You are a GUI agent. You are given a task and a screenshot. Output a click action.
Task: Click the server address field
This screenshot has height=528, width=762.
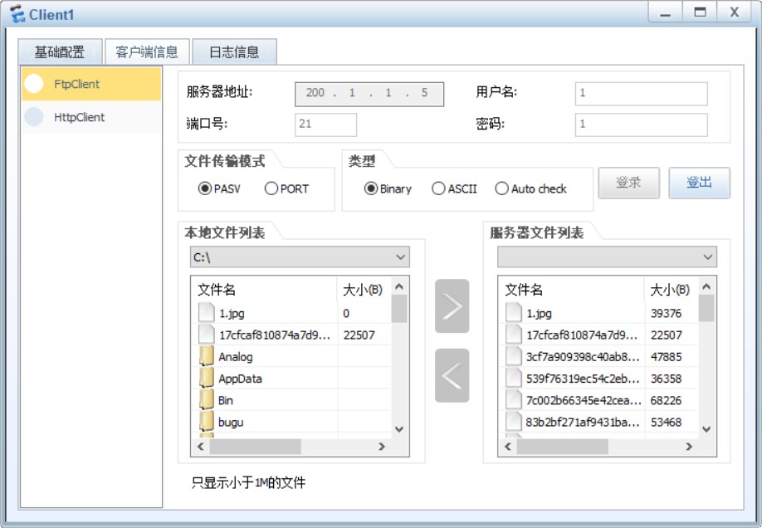369,94
